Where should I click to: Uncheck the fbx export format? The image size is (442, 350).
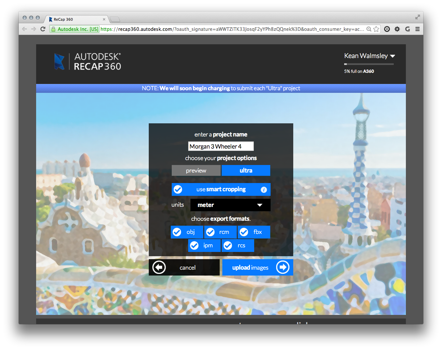click(244, 232)
